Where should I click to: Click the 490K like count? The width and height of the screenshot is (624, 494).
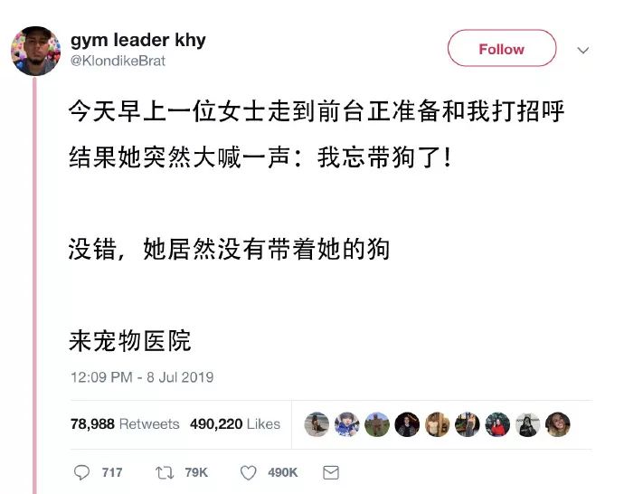coord(282,472)
